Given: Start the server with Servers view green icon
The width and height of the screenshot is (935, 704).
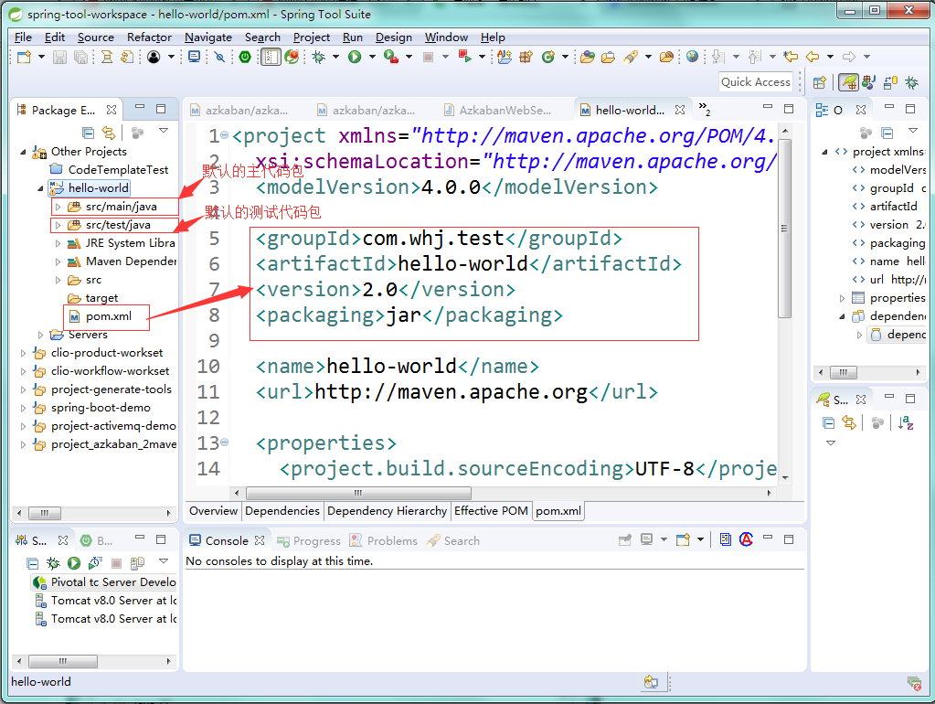Looking at the screenshot, I should pyautogui.click(x=74, y=562).
